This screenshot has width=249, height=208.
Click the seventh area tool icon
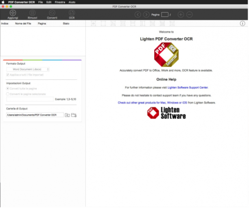tap(153, 24)
